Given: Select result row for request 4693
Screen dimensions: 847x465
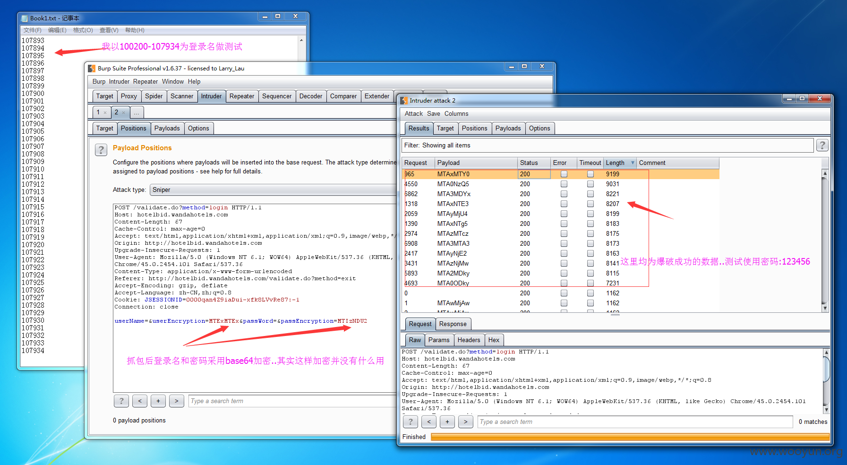Looking at the screenshot, I should 561,283.
